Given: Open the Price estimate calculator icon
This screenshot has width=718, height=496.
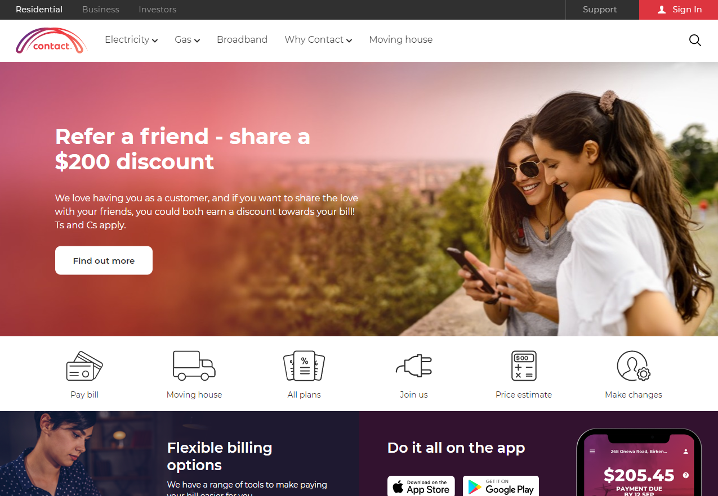Looking at the screenshot, I should click(x=524, y=366).
